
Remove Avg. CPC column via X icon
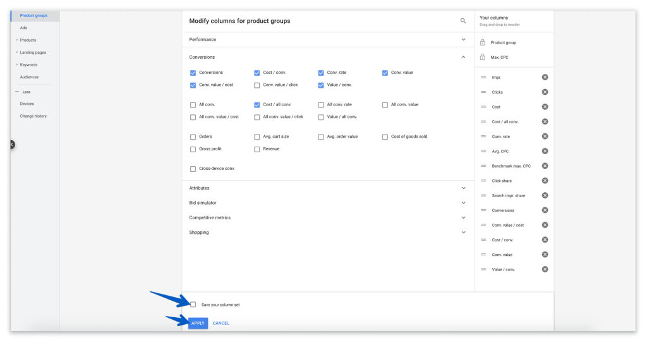(545, 151)
